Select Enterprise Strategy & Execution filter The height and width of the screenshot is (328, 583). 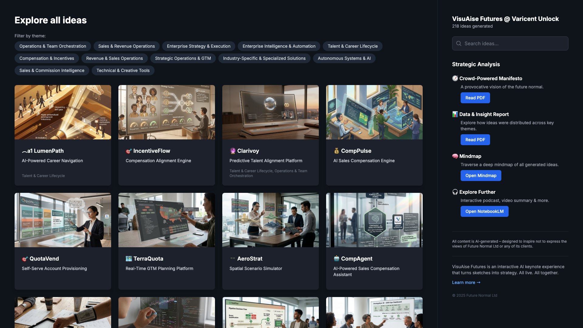click(199, 46)
